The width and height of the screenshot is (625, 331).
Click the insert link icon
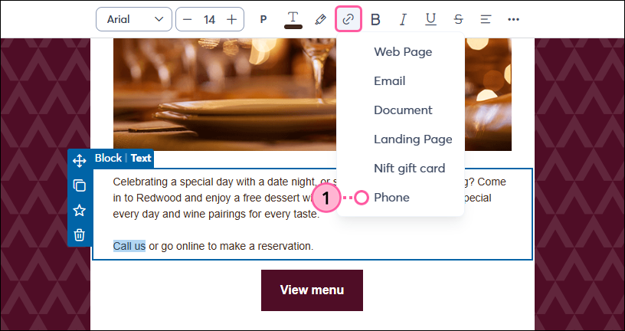[x=348, y=19]
